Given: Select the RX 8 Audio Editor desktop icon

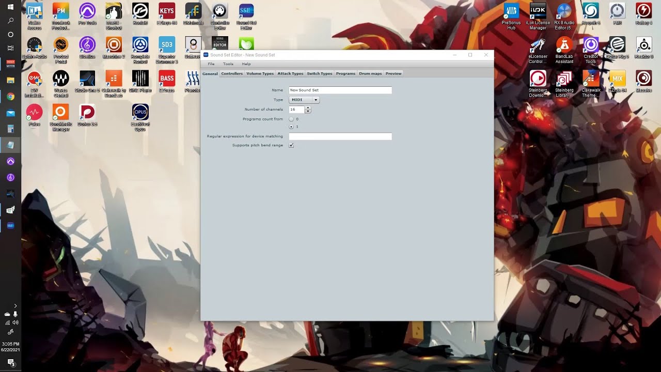Looking at the screenshot, I should (564, 16).
